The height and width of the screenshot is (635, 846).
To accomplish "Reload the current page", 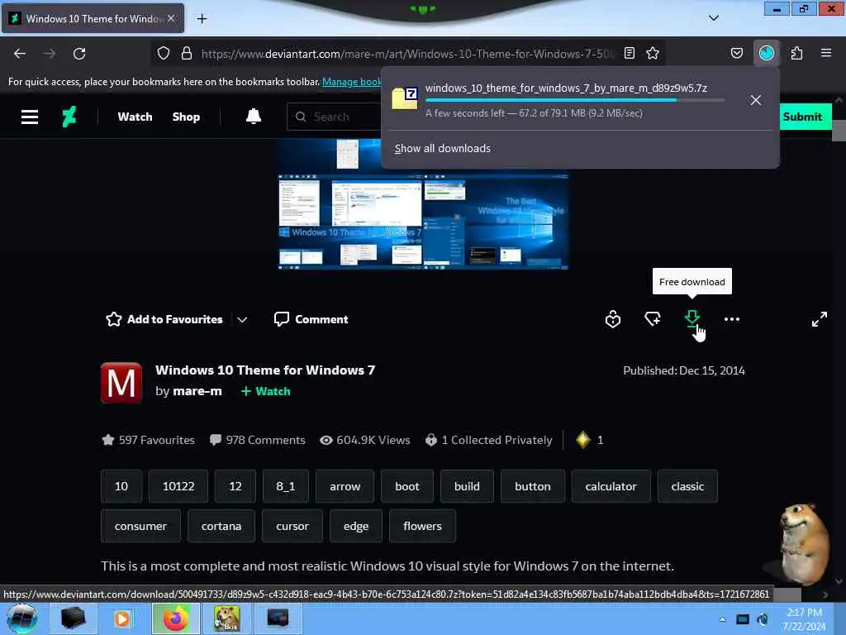I will [79, 54].
